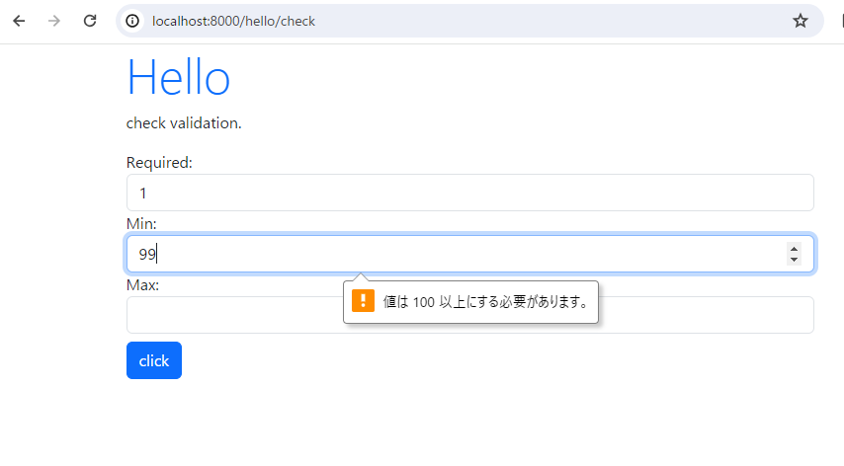
Task: Click the browser forward arrow
Action: [x=53, y=21]
